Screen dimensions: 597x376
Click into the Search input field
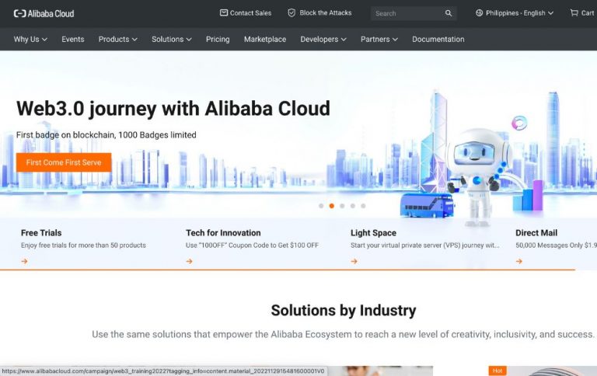point(406,13)
